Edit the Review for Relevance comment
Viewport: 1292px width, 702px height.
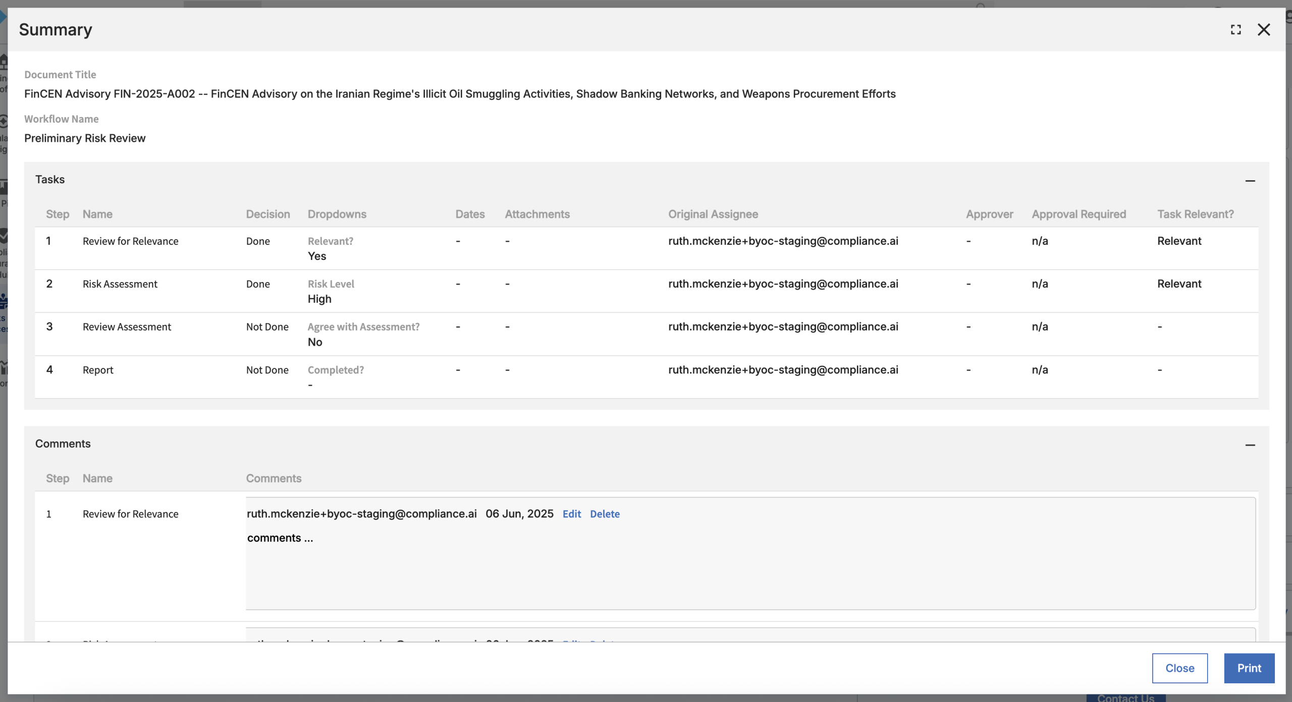tap(571, 514)
